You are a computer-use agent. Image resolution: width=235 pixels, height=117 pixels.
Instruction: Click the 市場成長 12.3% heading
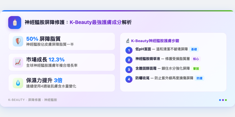pyautogui.click(x=46, y=60)
